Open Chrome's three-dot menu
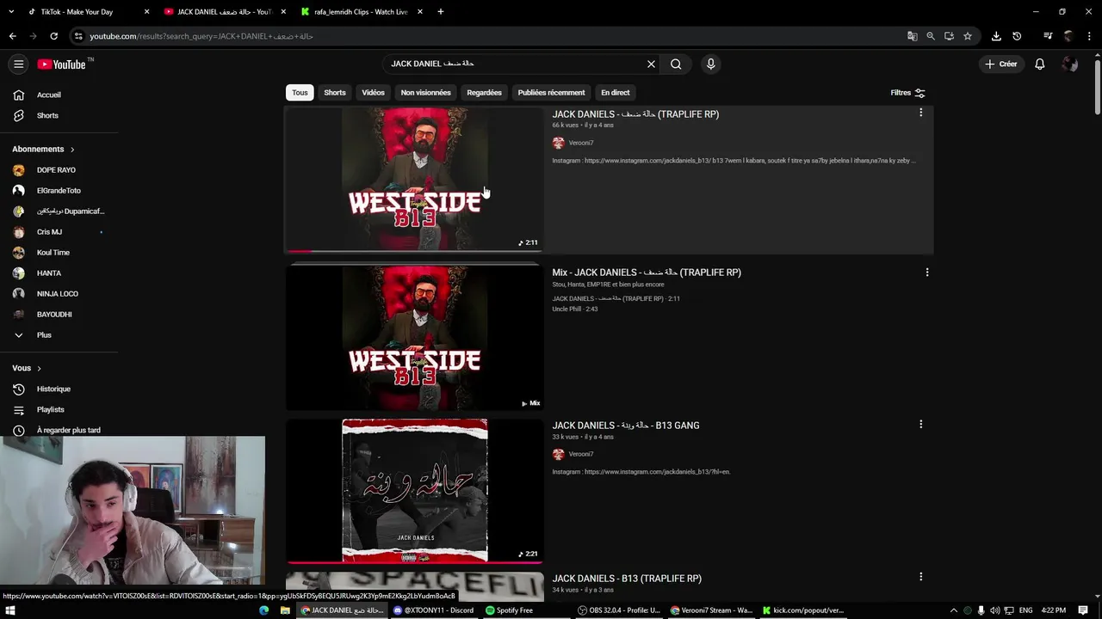This screenshot has height=619, width=1102. (x=1089, y=36)
